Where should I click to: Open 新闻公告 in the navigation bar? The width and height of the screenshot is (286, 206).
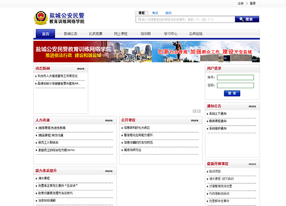tap(70, 34)
